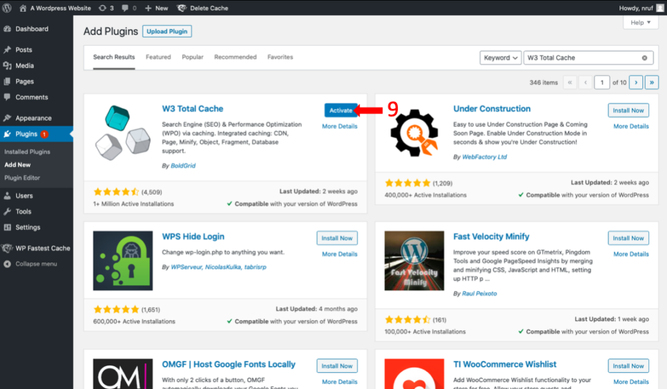Select the WP Fastest Cache sidebar icon
This screenshot has height=389, width=667.
point(8,248)
